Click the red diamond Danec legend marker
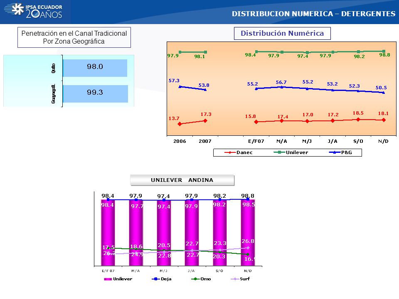This screenshot has height=299, width=399. tap(230, 152)
